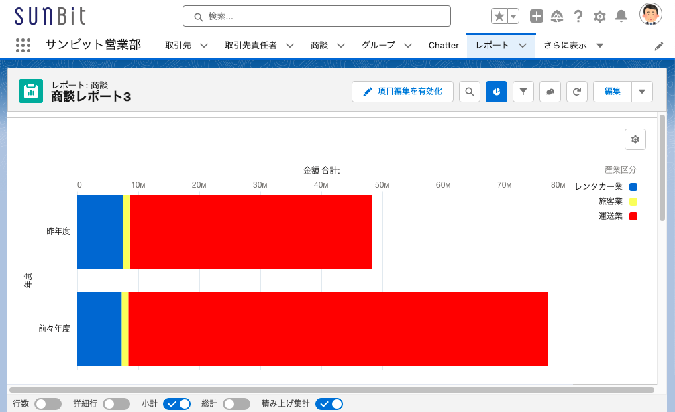Expand the 取引先 tab chevron
Viewport: 675px width, 412px height.
(x=204, y=45)
